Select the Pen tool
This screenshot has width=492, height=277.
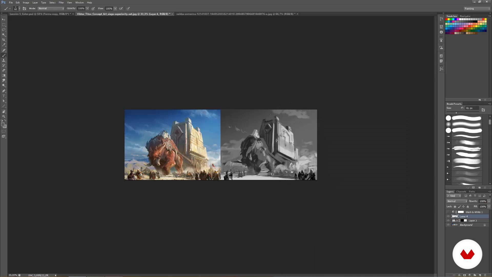point(4,91)
